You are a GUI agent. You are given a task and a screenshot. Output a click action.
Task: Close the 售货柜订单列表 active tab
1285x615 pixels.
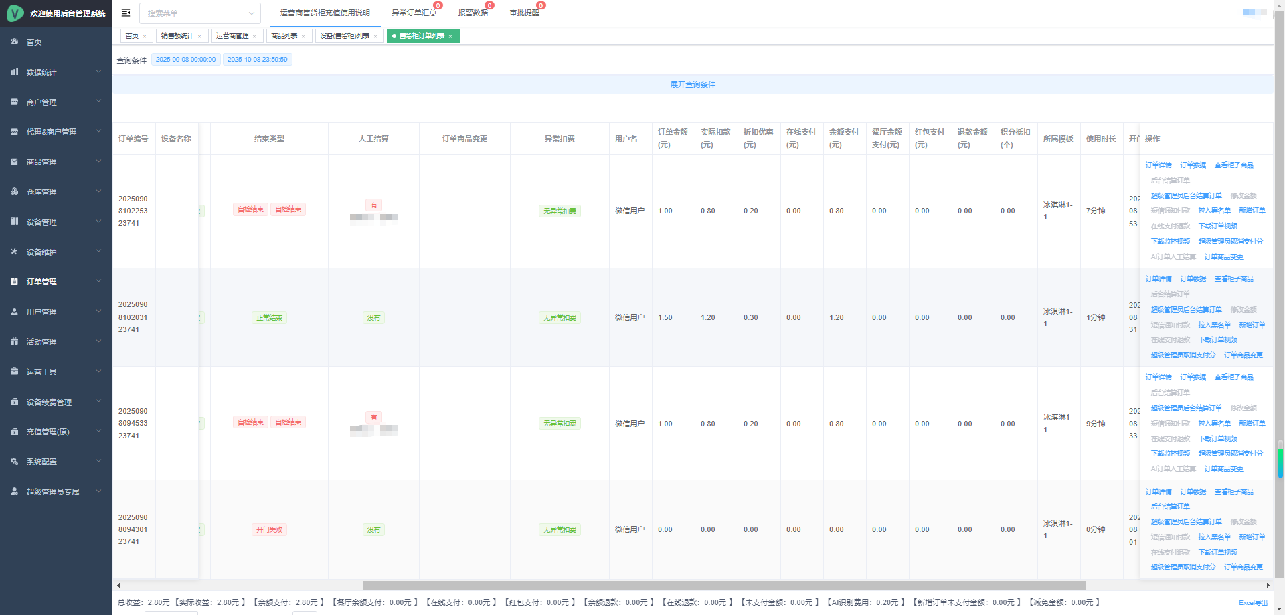(450, 36)
